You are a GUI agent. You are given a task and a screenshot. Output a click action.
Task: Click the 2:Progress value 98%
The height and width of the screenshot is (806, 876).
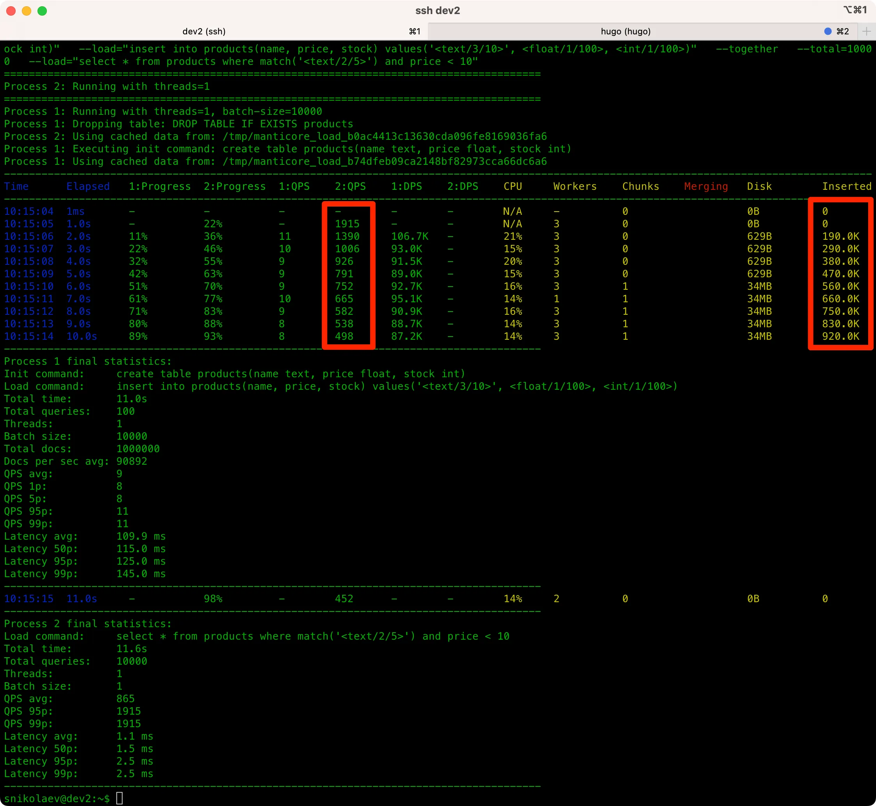click(213, 599)
